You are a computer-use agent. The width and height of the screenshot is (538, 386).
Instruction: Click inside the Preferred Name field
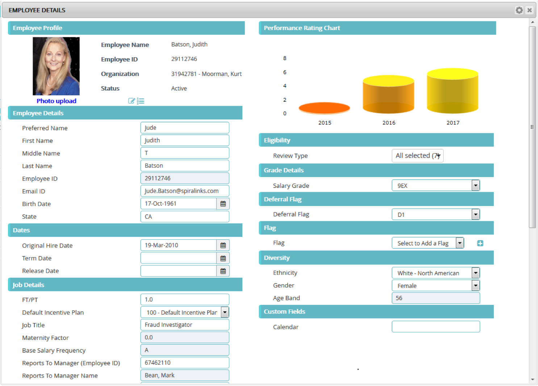click(x=184, y=127)
